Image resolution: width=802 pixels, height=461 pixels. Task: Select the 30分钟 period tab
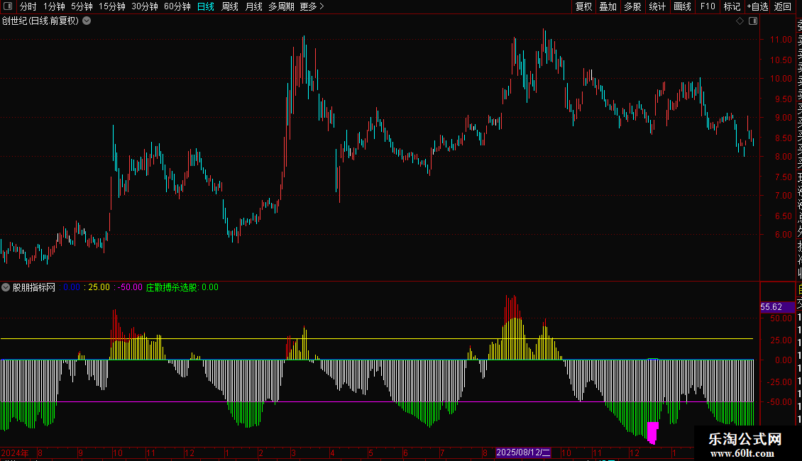click(145, 6)
